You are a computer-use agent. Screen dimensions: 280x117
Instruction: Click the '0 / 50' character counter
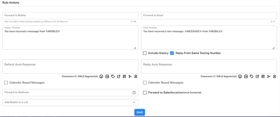133,22
